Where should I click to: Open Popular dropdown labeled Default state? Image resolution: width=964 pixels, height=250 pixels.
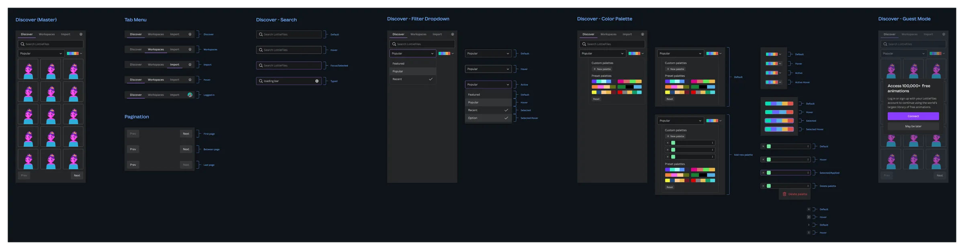tap(488, 53)
